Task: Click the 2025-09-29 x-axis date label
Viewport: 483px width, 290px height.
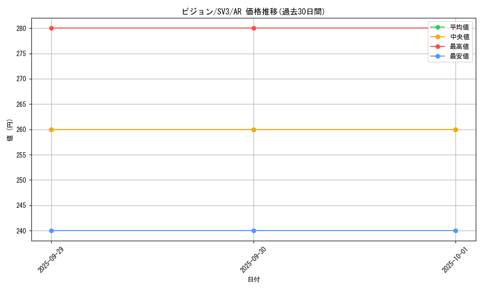Action: (51, 259)
